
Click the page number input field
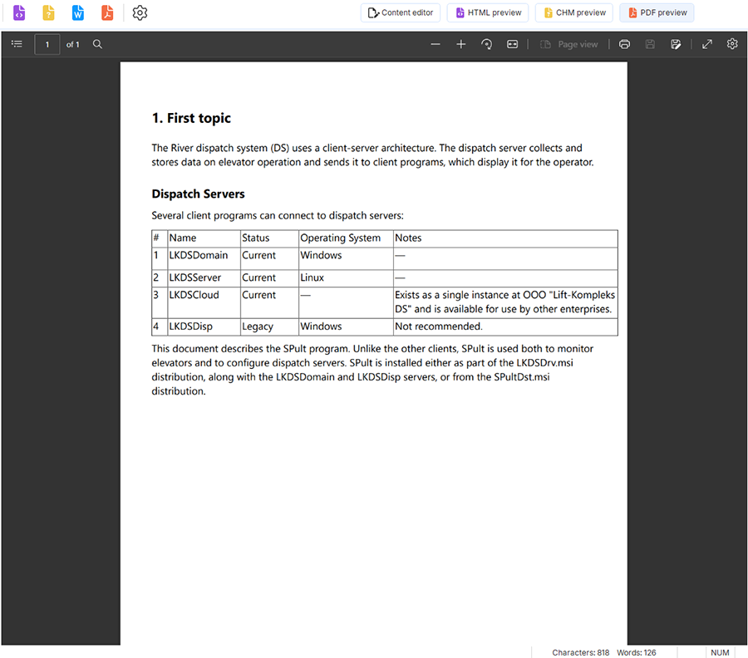pos(47,44)
